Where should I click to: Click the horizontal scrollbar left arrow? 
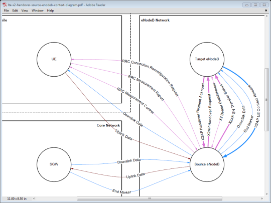tap(34, 198)
